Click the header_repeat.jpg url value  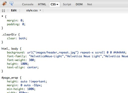[53, 52]
